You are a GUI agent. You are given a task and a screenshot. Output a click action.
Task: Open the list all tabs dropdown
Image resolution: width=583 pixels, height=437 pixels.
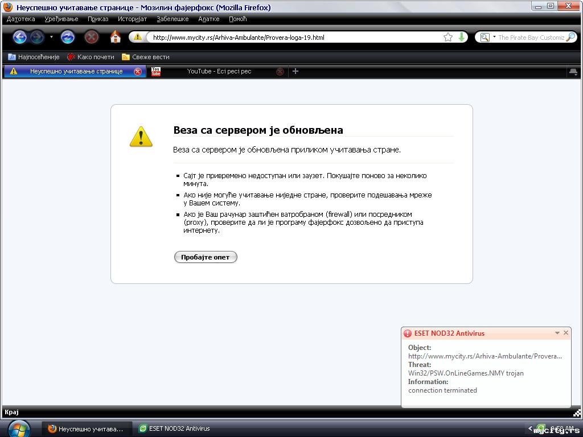click(x=573, y=71)
